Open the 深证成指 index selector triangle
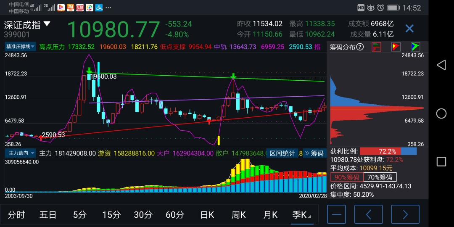The image size is (454, 227). (47, 24)
